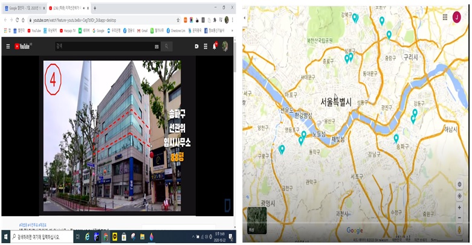Open the 네이버 bookmark
Screen dimensions: 472x245
pyautogui.click(x=84, y=31)
